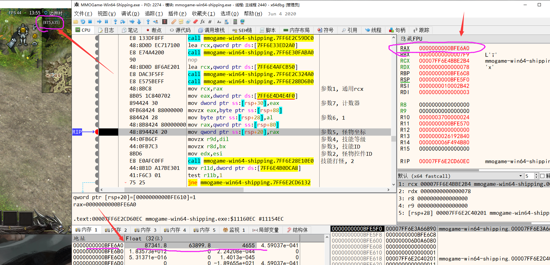The width and height of the screenshot is (550, 265).
Task: Click the globe check updates icon
Action: pos(242,22)
